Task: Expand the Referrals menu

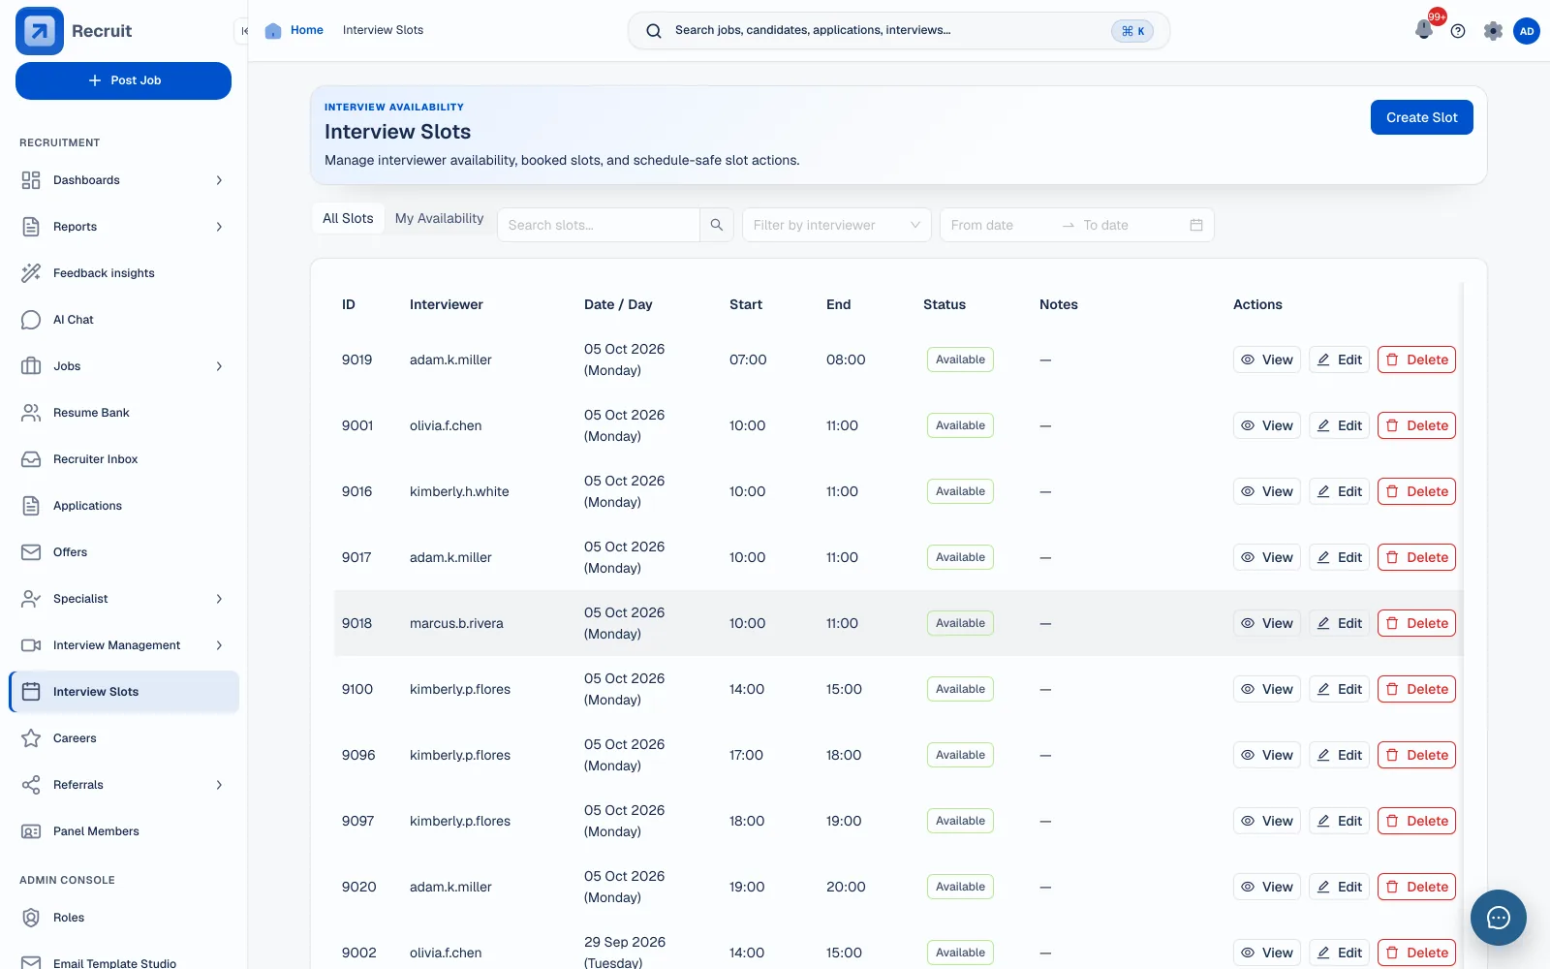Action: point(123,785)
